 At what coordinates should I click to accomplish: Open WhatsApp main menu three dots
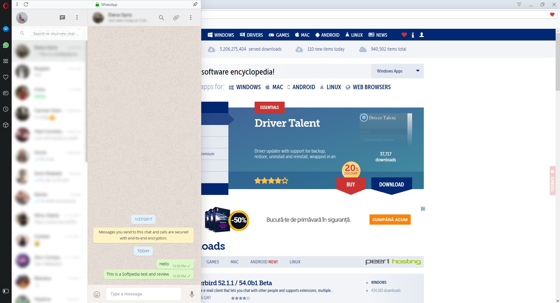click(77, 18)
